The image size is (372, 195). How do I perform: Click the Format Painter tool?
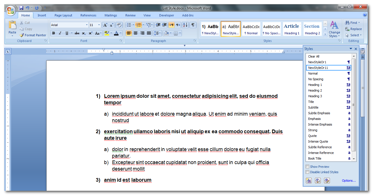coord(33,35)
